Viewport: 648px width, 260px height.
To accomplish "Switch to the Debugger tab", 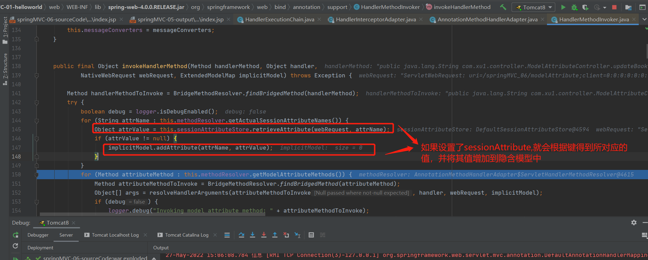I will [x=38, y=235].
